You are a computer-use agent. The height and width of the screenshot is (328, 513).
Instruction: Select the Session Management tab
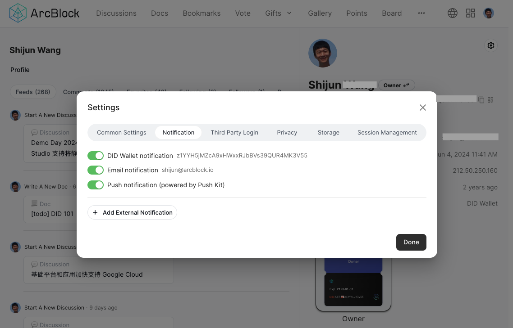pyautogui.click(x=387, y=132)
